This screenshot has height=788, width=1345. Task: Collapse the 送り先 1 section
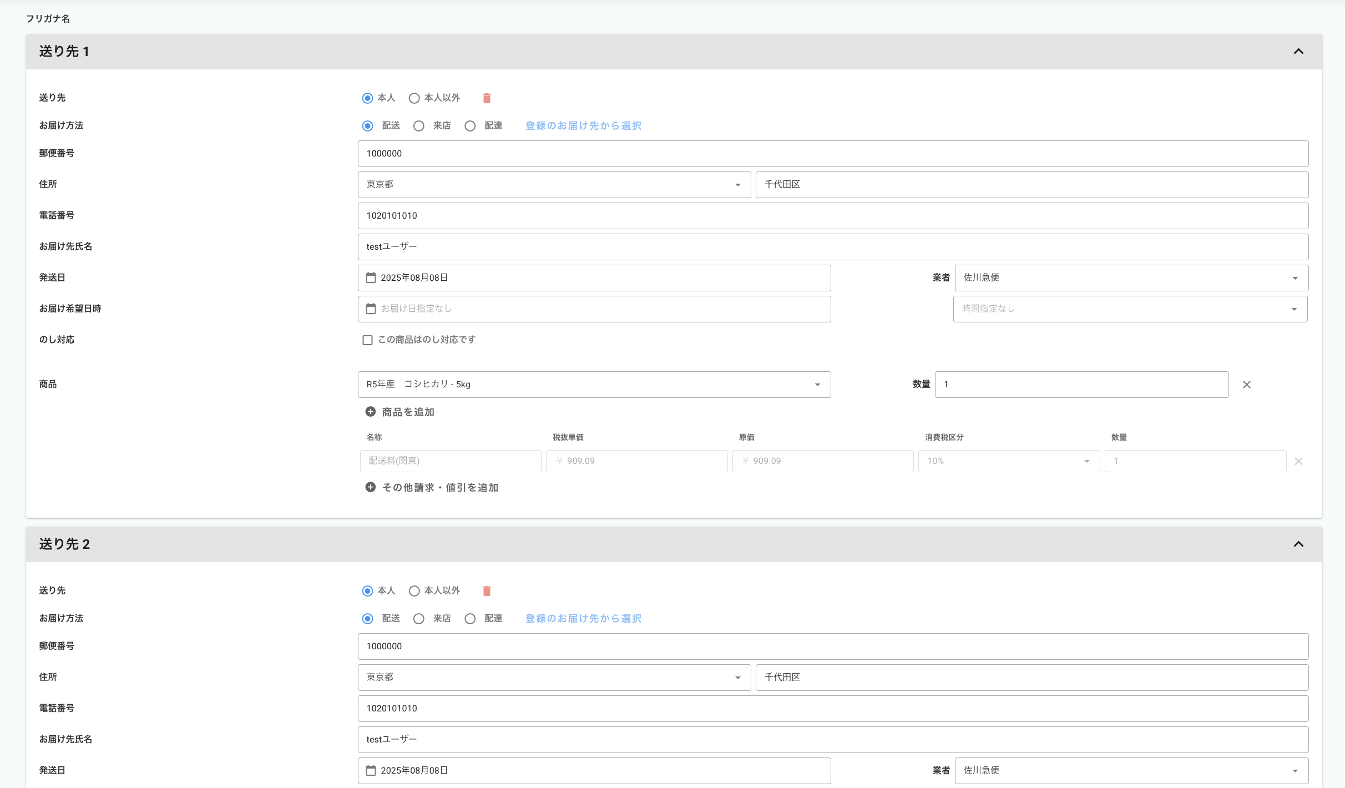click(x=1298, y=52)
